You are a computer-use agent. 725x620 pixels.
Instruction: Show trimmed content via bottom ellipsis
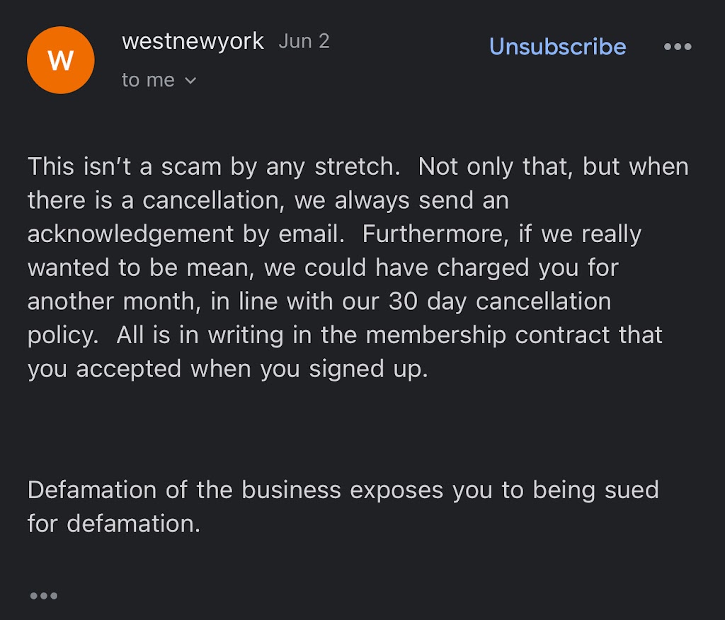[x=43, y=595]
